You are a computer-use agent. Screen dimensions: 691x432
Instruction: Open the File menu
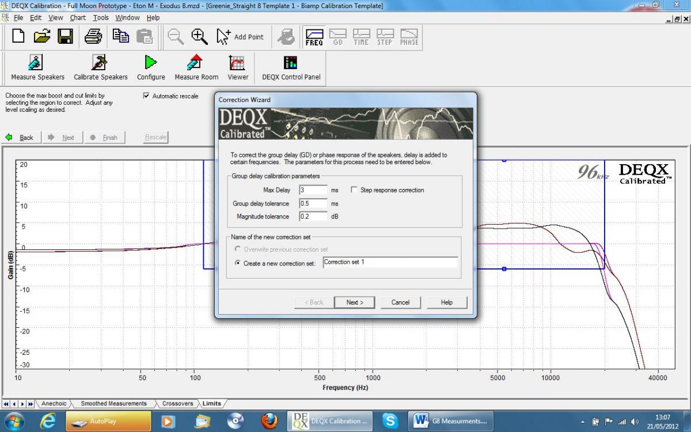pyautogui.click(x=18, y=18)
